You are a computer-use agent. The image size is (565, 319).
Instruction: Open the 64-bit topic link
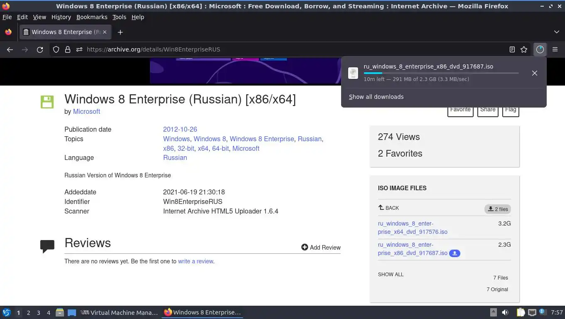[x=220, y=149]
